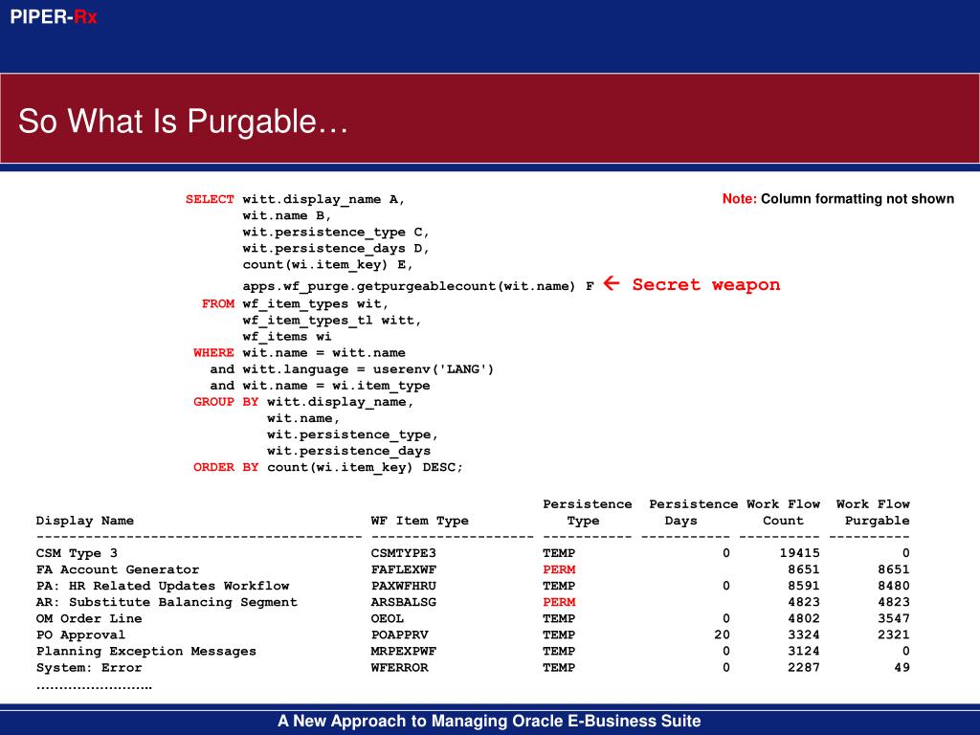
Task: Select "and witt.language = userenv('LANG')" line
Action: [x=352, y=369]
